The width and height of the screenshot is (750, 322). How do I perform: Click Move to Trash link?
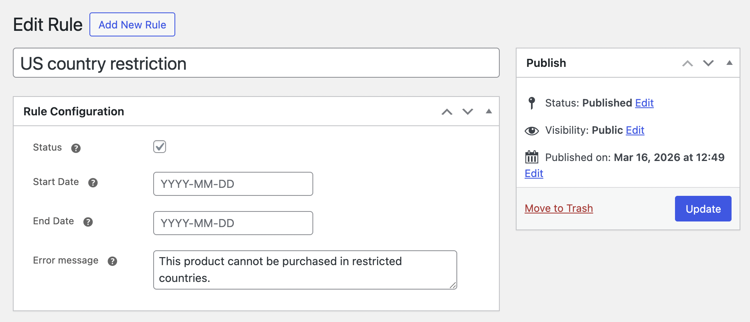[558, 208]
